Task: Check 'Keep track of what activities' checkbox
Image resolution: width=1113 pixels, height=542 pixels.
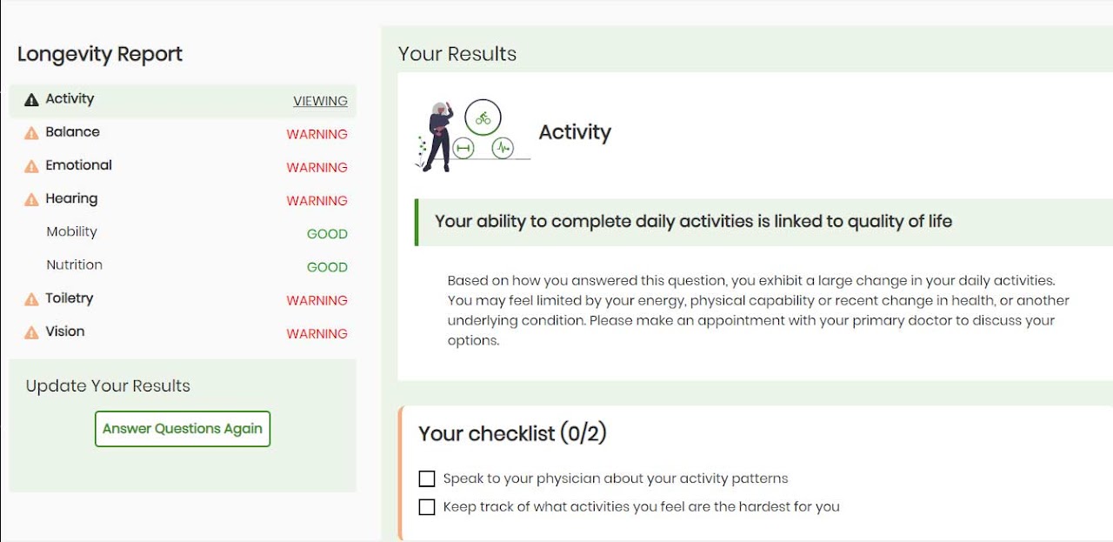Action: click(427, 506)
